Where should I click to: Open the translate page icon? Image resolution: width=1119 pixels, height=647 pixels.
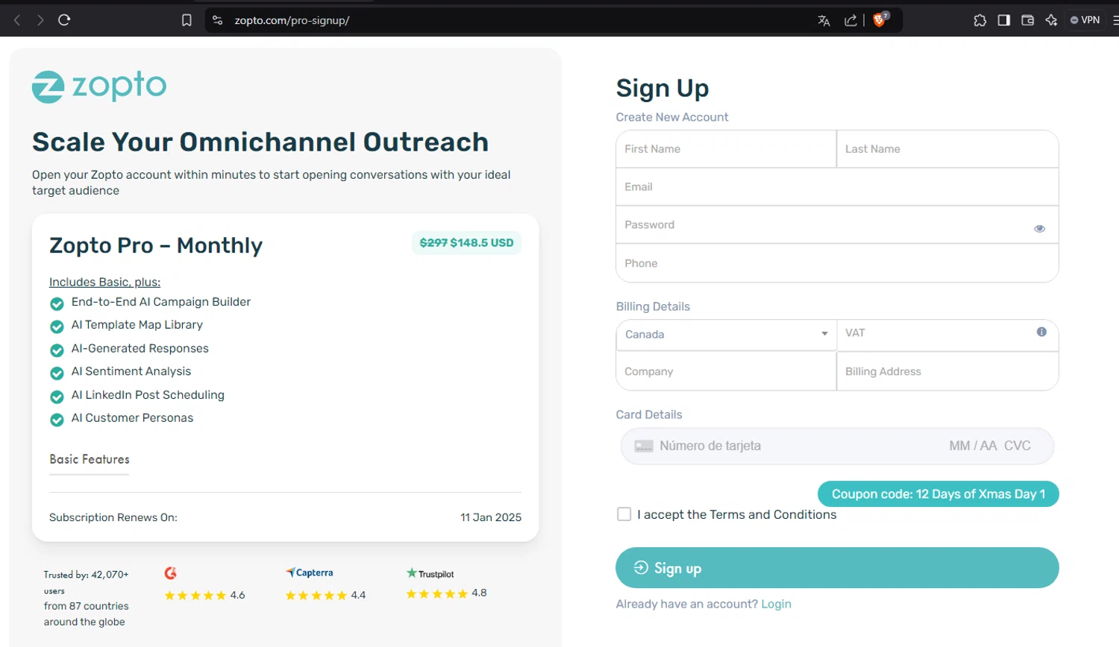[x=824, y=20]
